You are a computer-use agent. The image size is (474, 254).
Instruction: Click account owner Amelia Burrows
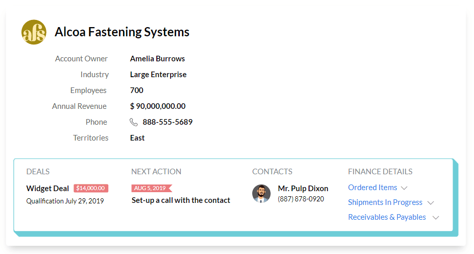point(157,59)
